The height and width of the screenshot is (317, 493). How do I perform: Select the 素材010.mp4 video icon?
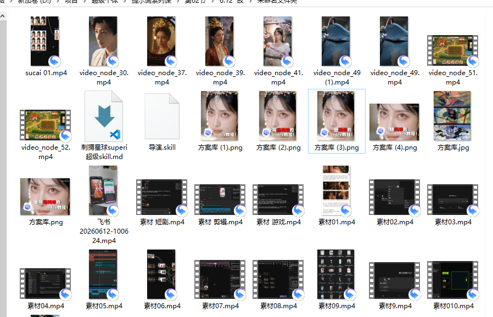pyautogui.click(x=453, y=280)
